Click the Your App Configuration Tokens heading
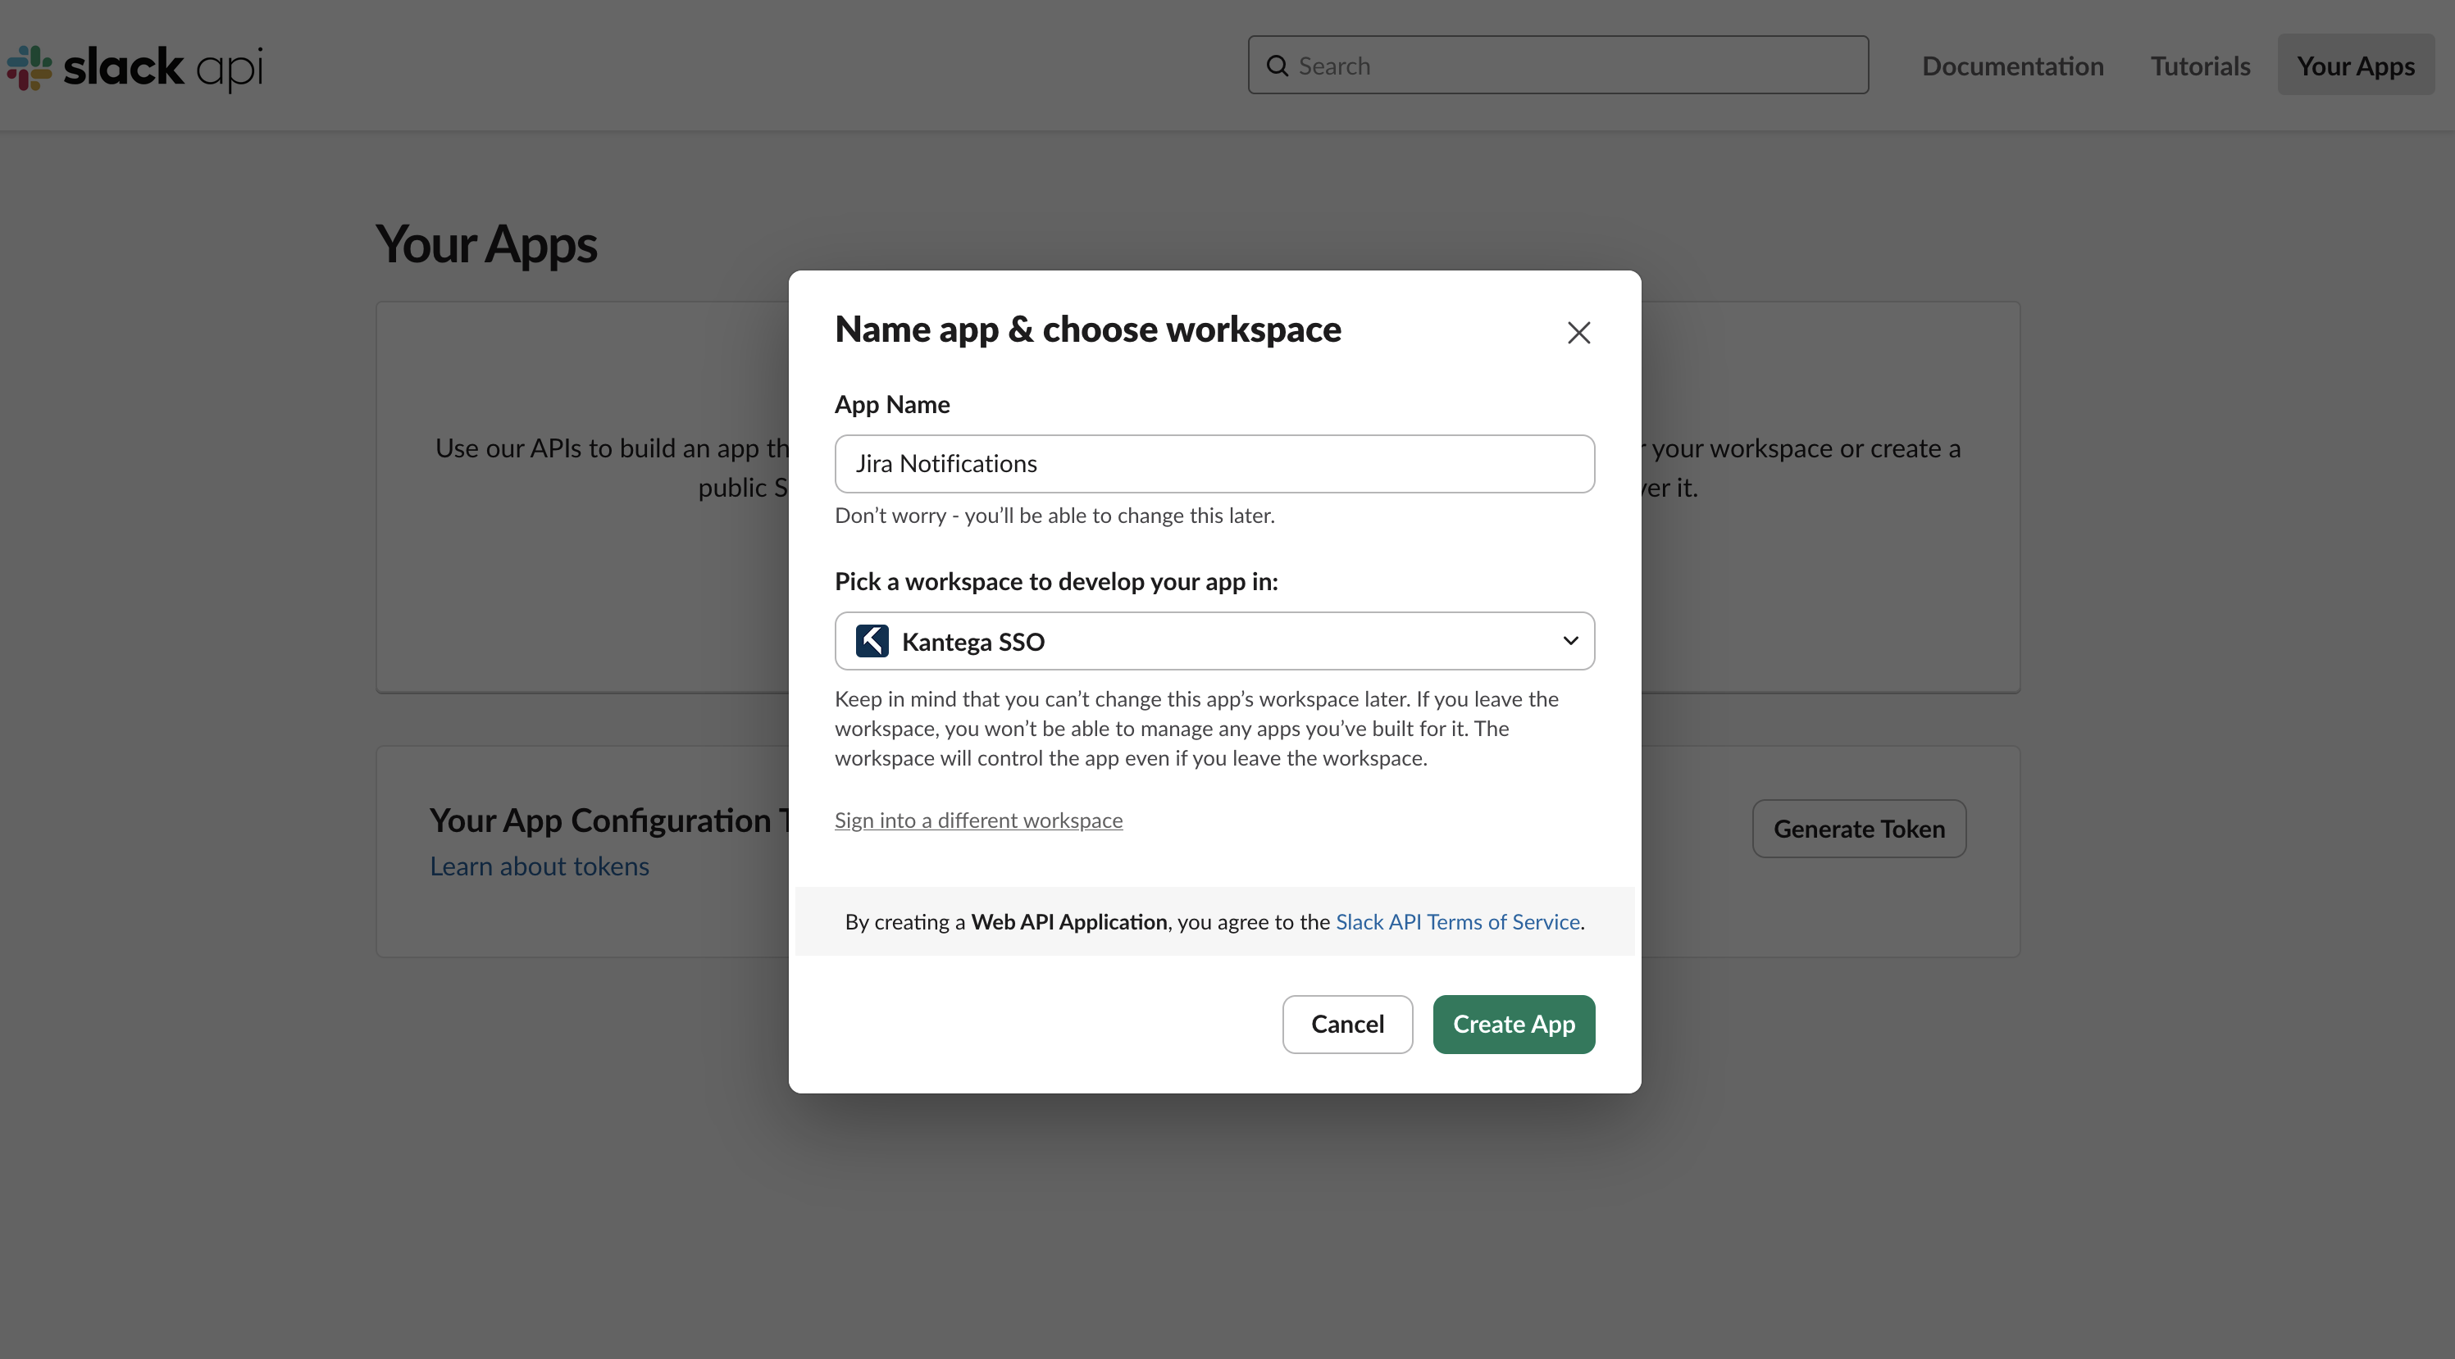The image size is (2455, 1359). tap(608, 820)
